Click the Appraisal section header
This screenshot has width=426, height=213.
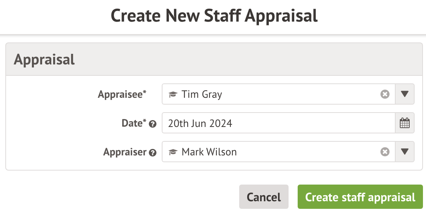point(44,60)
